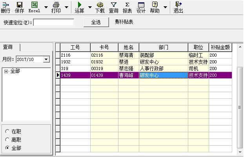The height and width of the screenshot is (157, 244).
Task: Open the Excel dropdown arrow
Action: point(46,7)
